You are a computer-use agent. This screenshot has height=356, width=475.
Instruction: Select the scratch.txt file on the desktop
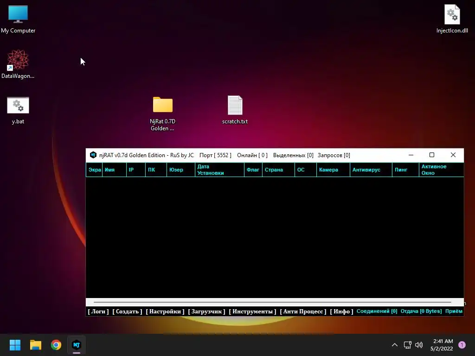pos(235,109)
